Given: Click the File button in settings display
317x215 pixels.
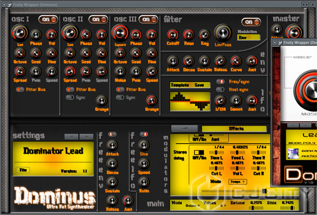Looking at the screenshot, I should coord(23,170).
